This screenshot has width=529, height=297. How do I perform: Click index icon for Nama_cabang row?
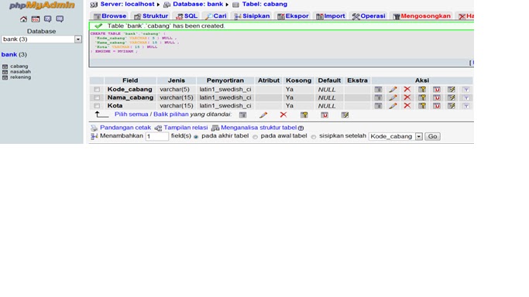tap(451, 97)
